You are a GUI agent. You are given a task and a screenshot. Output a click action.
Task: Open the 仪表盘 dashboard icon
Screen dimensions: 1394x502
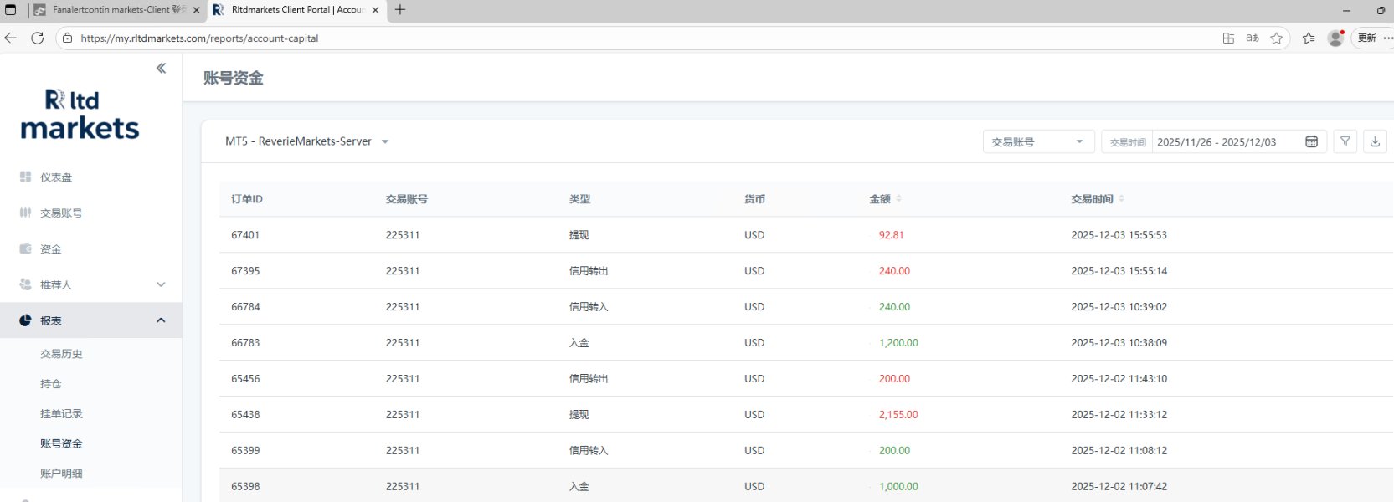click(25, 177)
